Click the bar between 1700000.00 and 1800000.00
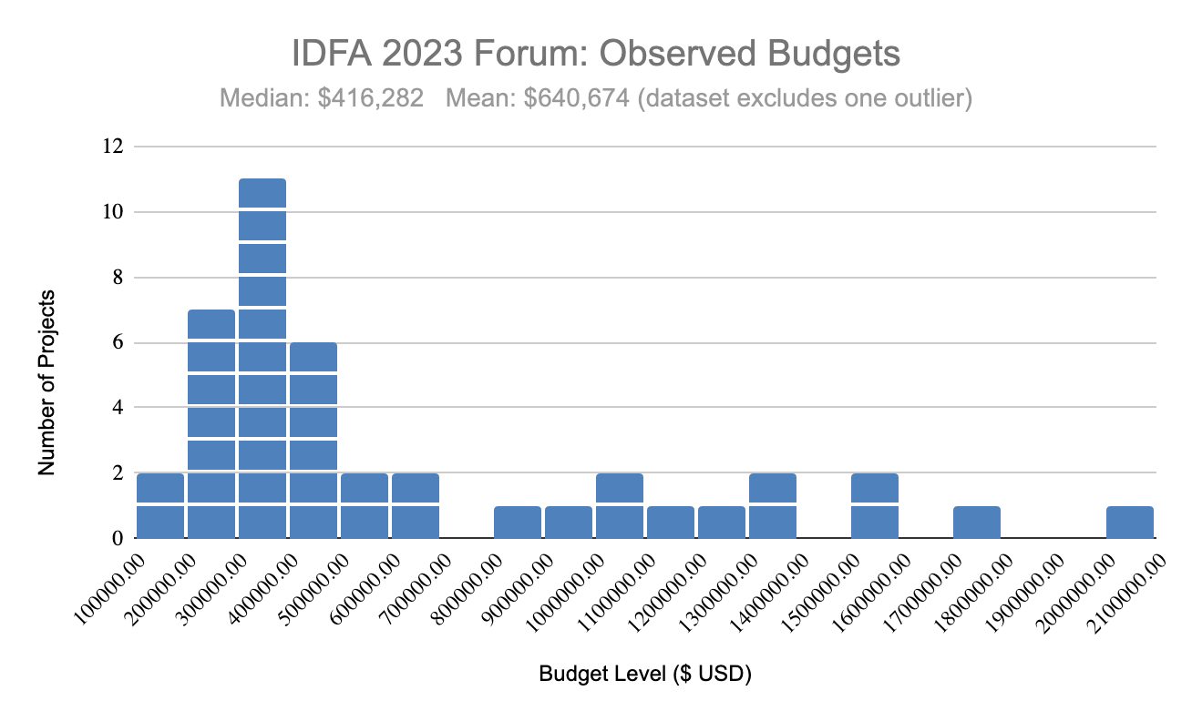Screen dimensions: 1192x721 coord(977,523)
